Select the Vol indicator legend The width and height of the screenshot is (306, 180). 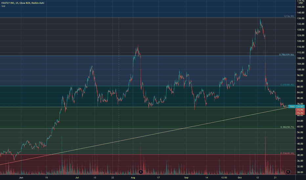pyautogui.click(x=3, y=6)
